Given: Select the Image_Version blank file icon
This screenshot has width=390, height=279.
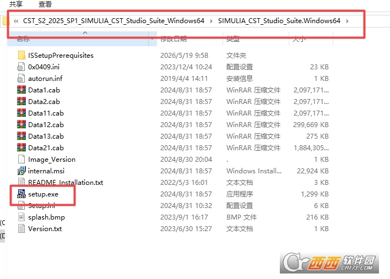Looking at the screenshot, I should click(x=21, y=159).
